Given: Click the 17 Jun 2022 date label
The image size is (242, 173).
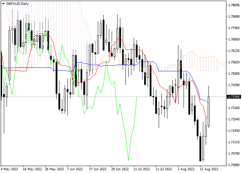Looking at the screenshot, I should coord(98,169).
